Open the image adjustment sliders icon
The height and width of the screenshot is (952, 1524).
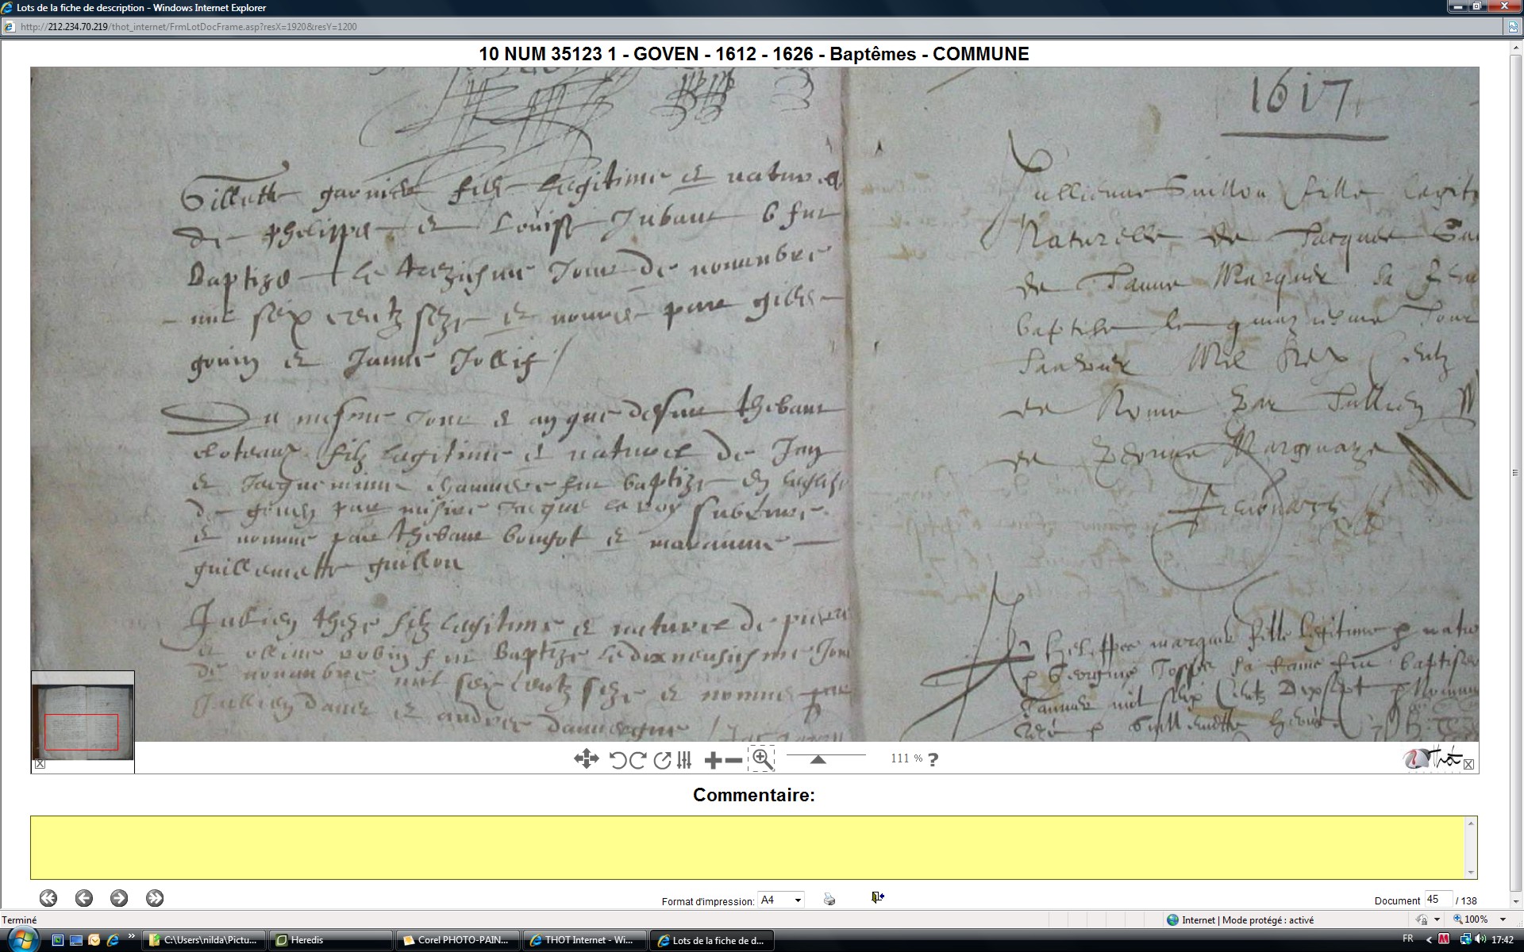coord(684,760)
